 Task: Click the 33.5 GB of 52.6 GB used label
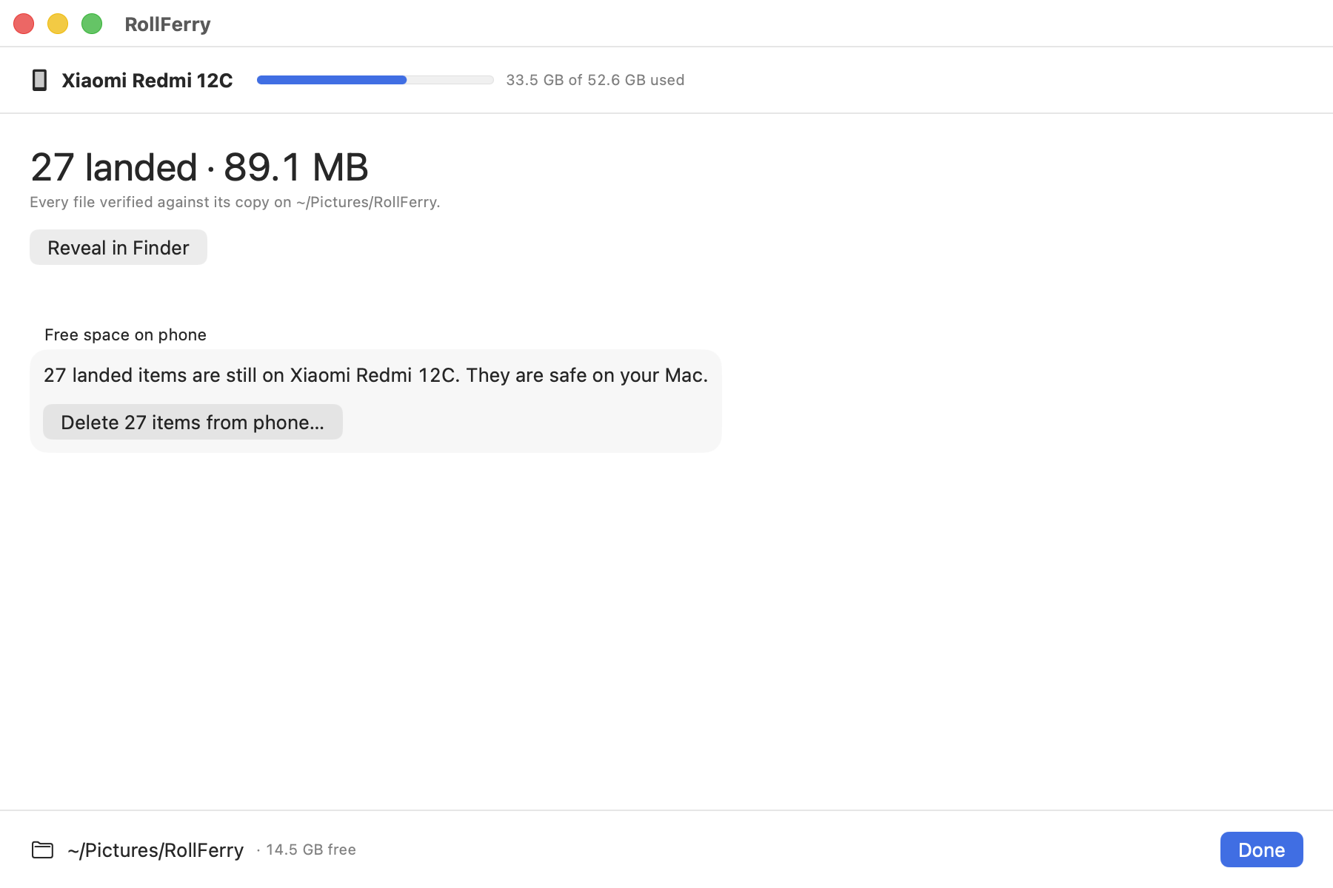pyautogui.click(x=595, y=80)
